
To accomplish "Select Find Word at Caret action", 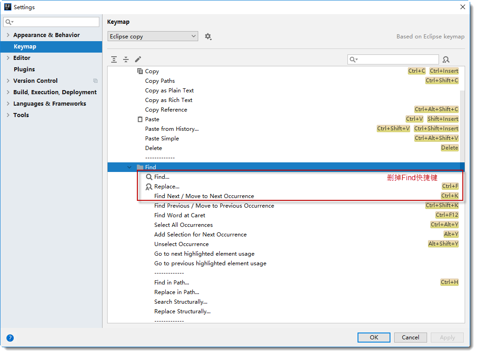I will coord(179,215).
